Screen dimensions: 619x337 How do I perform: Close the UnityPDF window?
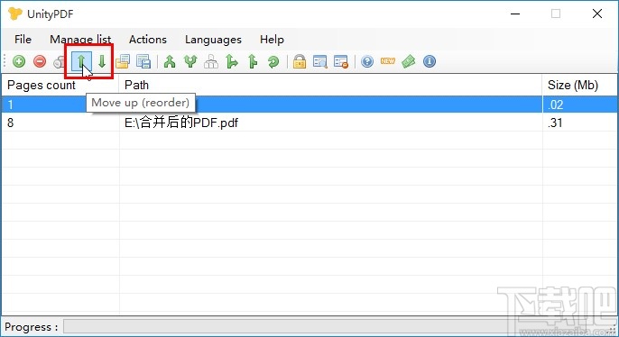point(597,14)
